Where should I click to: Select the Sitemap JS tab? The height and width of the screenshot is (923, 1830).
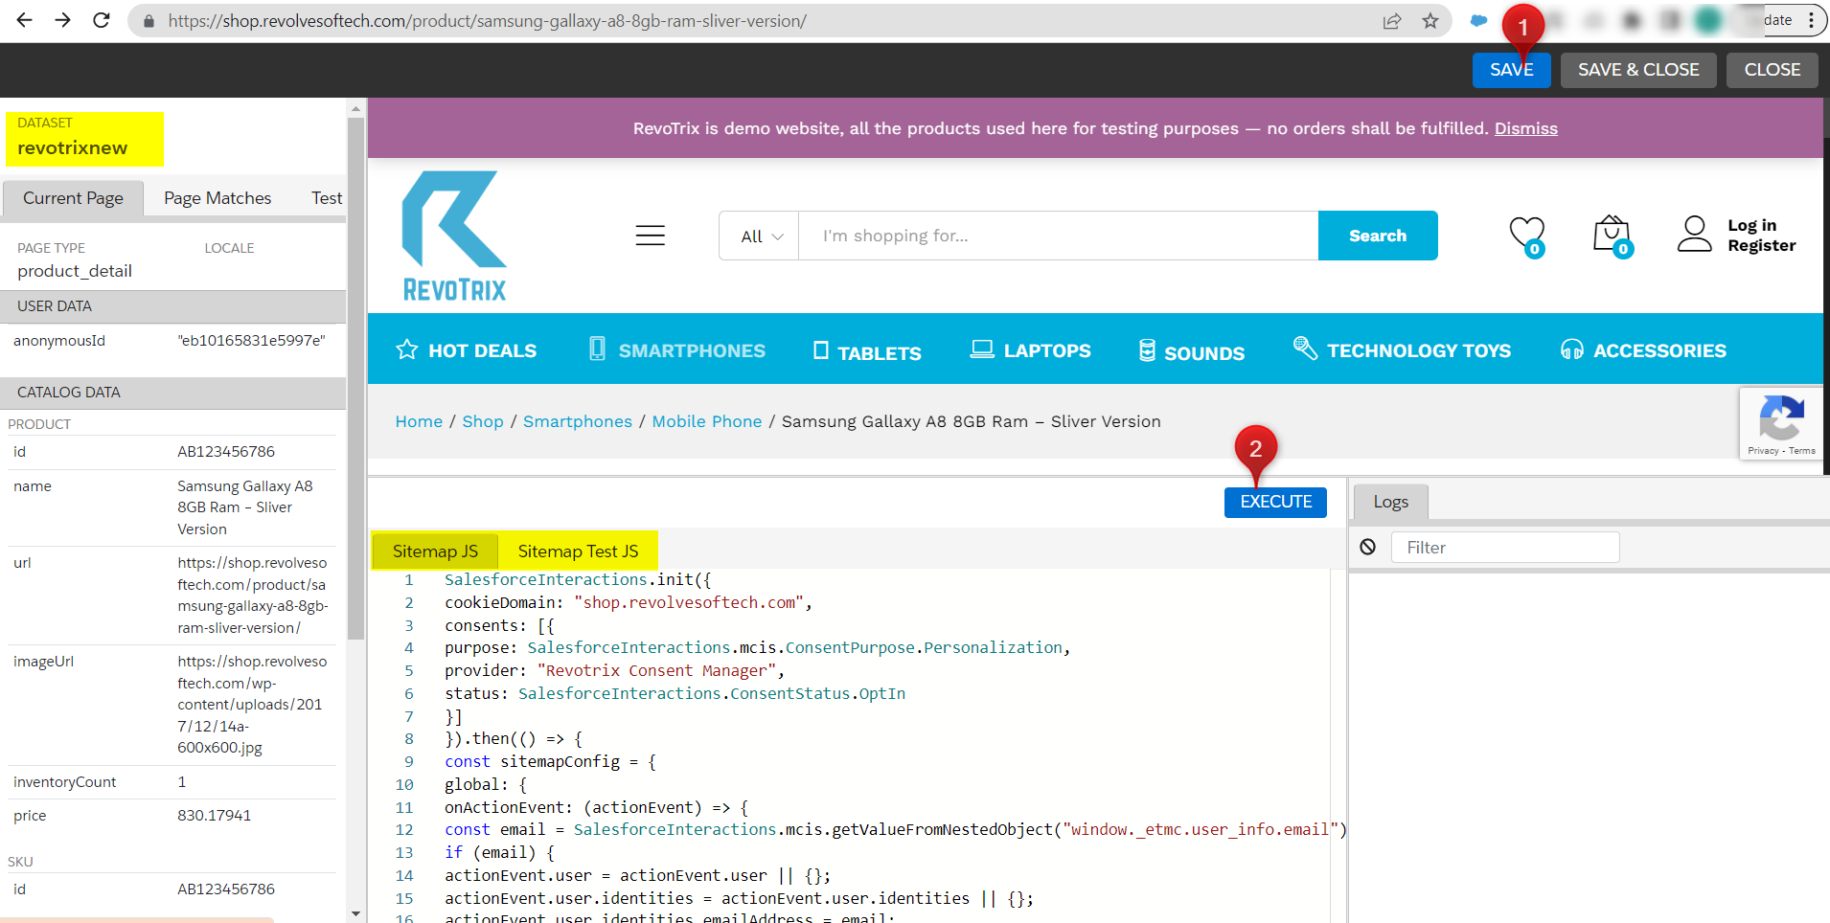[435, 552]
